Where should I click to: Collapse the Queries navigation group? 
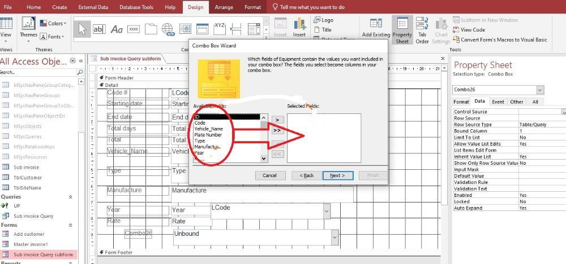pos(70,197)
